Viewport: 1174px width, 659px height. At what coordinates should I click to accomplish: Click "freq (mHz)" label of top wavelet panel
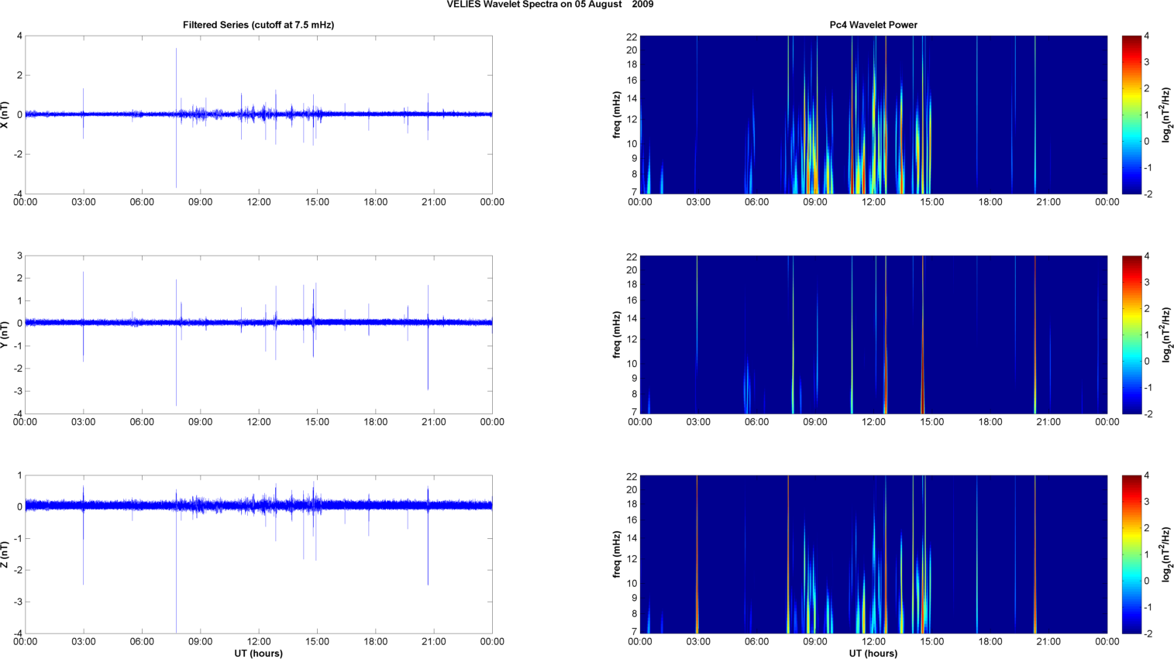(x=617, y=115)
